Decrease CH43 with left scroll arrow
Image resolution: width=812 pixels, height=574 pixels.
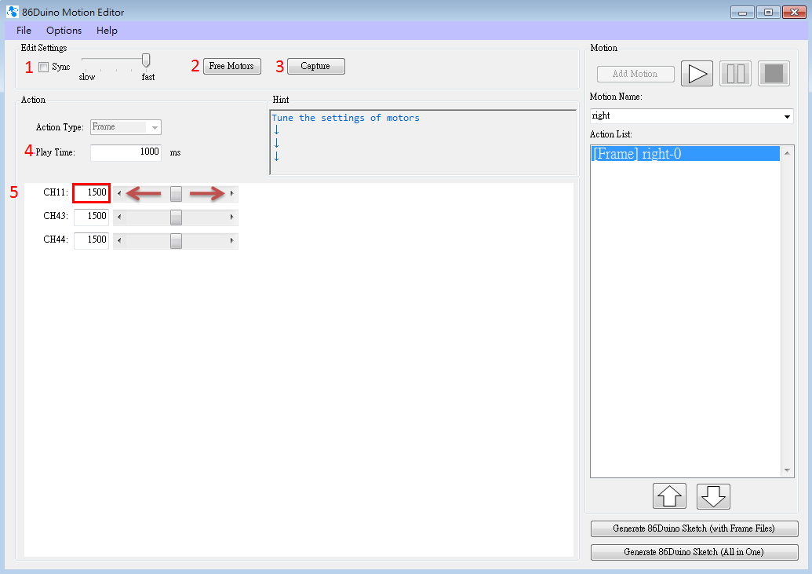pos(119,218)
